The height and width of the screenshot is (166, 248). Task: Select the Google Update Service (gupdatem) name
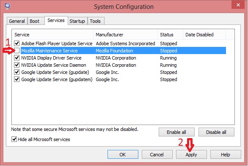(x=57, y=79)
